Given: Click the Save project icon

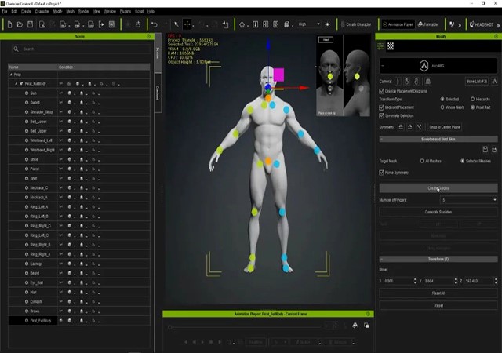Looking at the screenshot, I should (x=31, y=24).
